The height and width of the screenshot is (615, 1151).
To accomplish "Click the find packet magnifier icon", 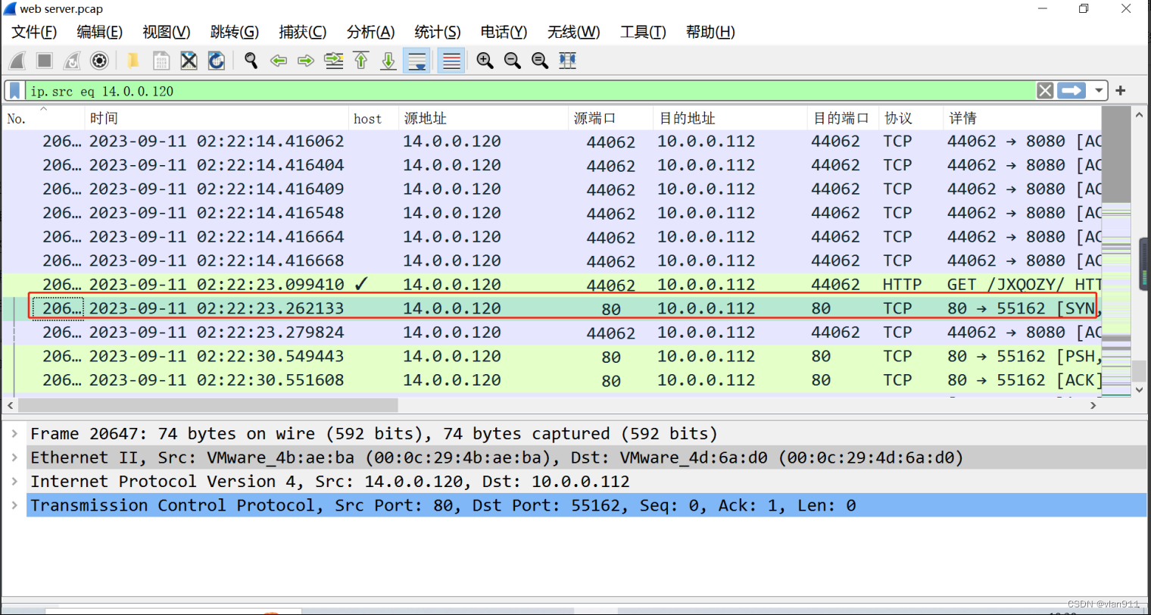I will [x=251, y=61].
